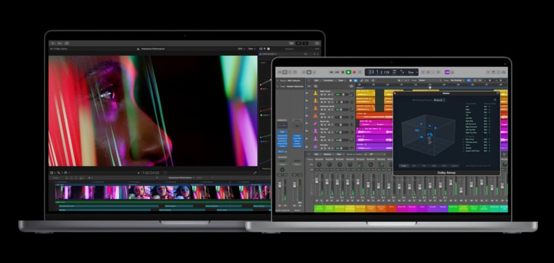Image resolution: width=554 pixels, height=263 pixels.
Task: Select the Main Vocal track icon
Action: click(315, 93)
